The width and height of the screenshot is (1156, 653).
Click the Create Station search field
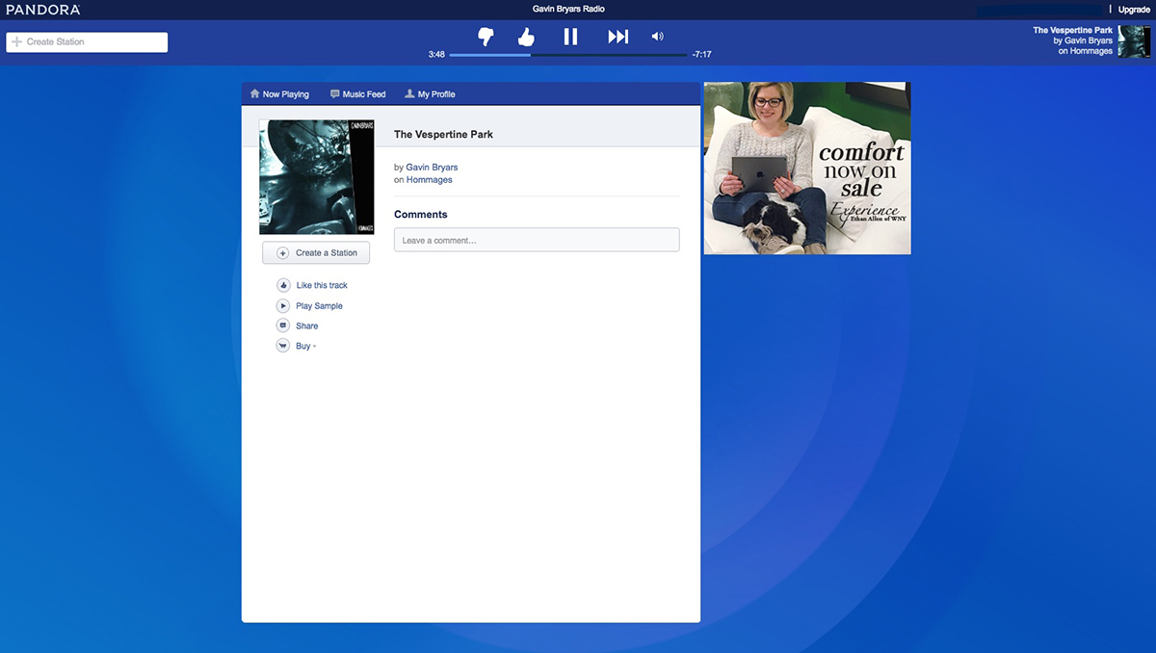(x=87, y=42)
